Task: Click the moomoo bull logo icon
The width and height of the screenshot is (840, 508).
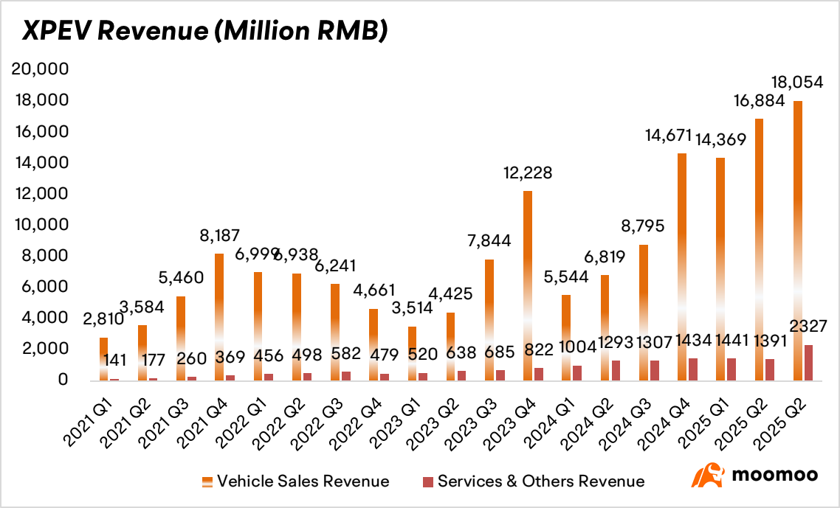Action: 708,476
